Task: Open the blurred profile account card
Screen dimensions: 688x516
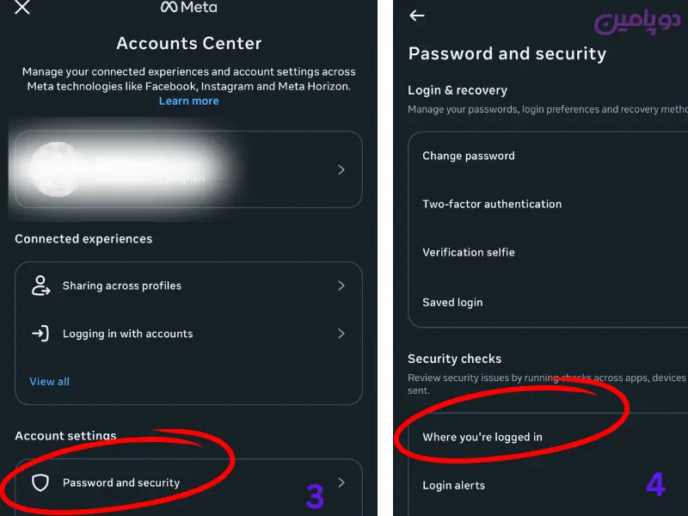Action: 172,170
